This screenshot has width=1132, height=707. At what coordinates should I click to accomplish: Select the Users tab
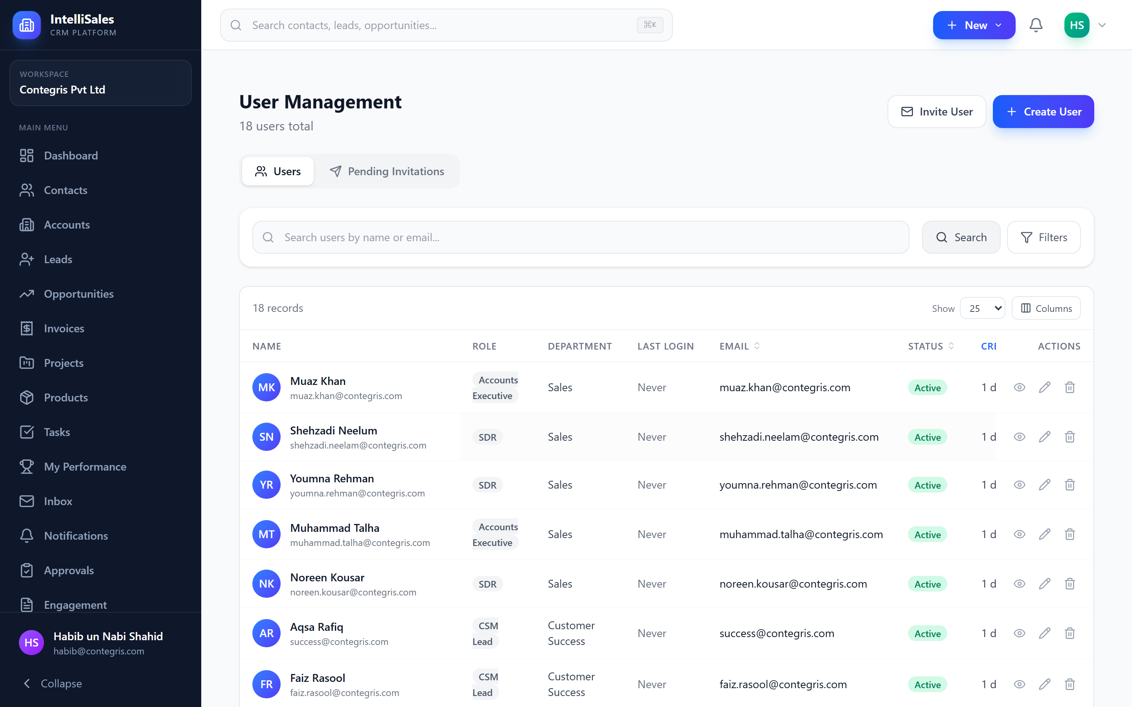pyautogui.click(x=278, y=171)
